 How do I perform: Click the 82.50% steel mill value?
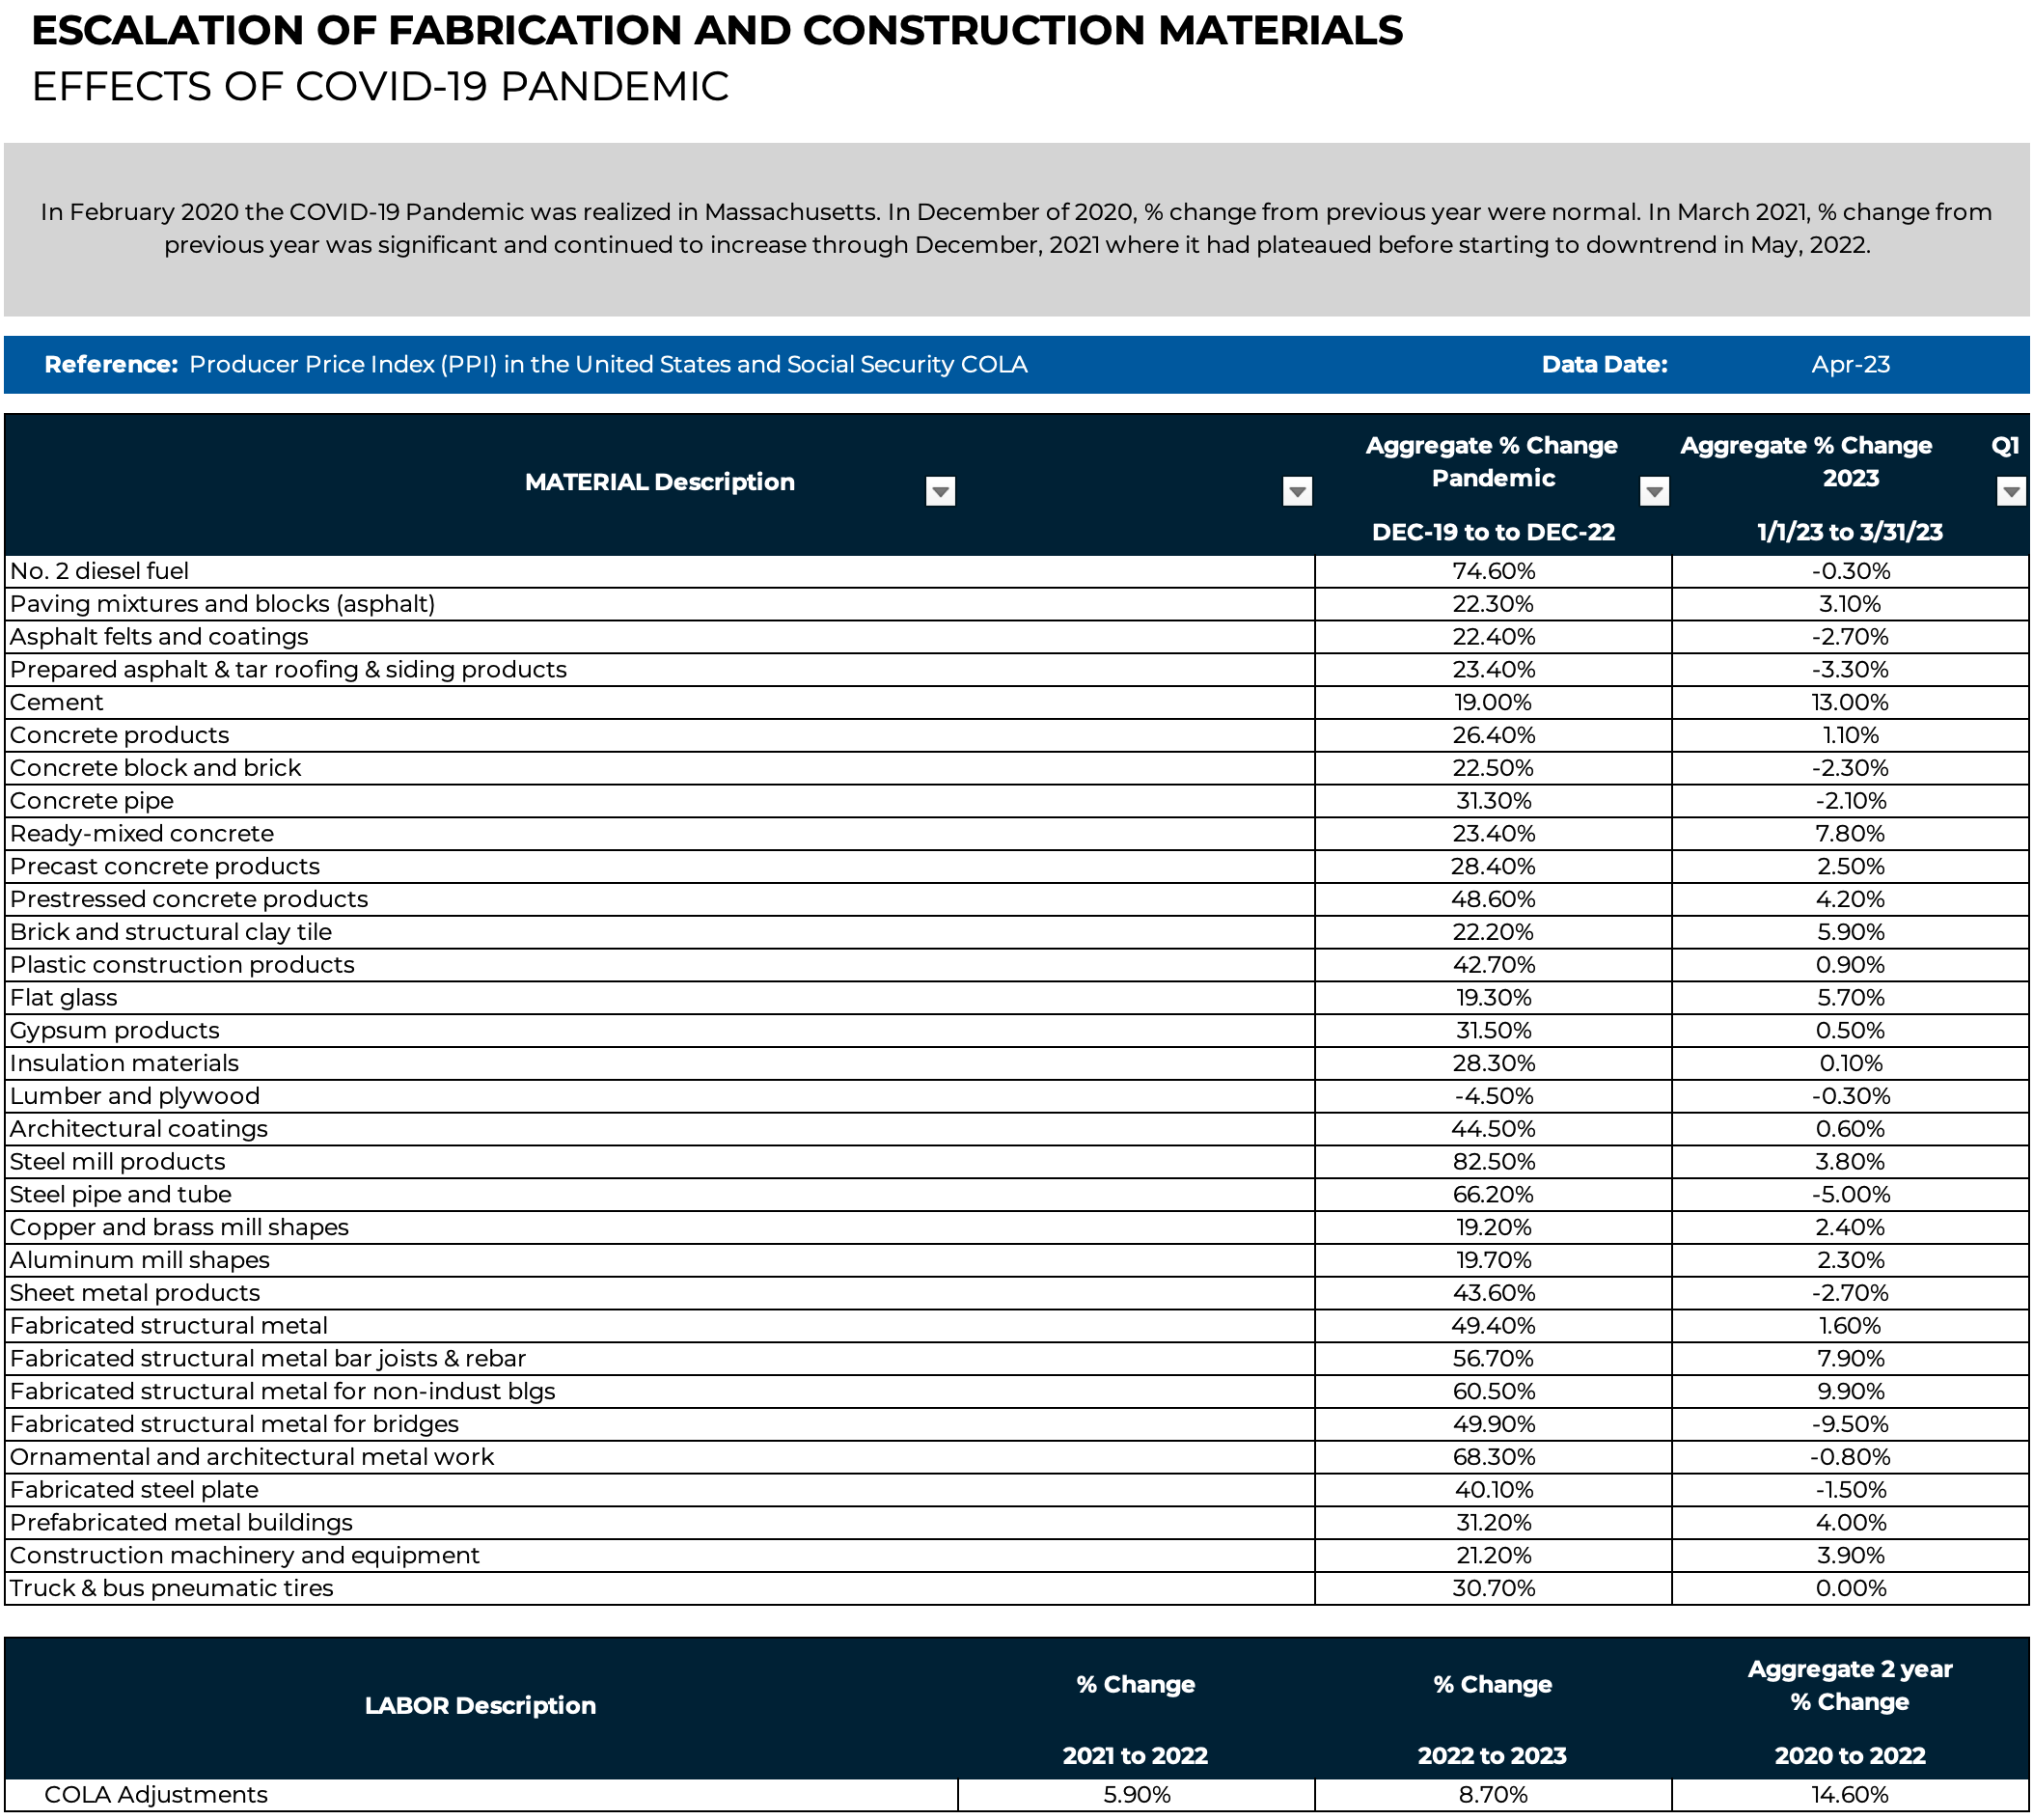[x=1493, y=1162]
